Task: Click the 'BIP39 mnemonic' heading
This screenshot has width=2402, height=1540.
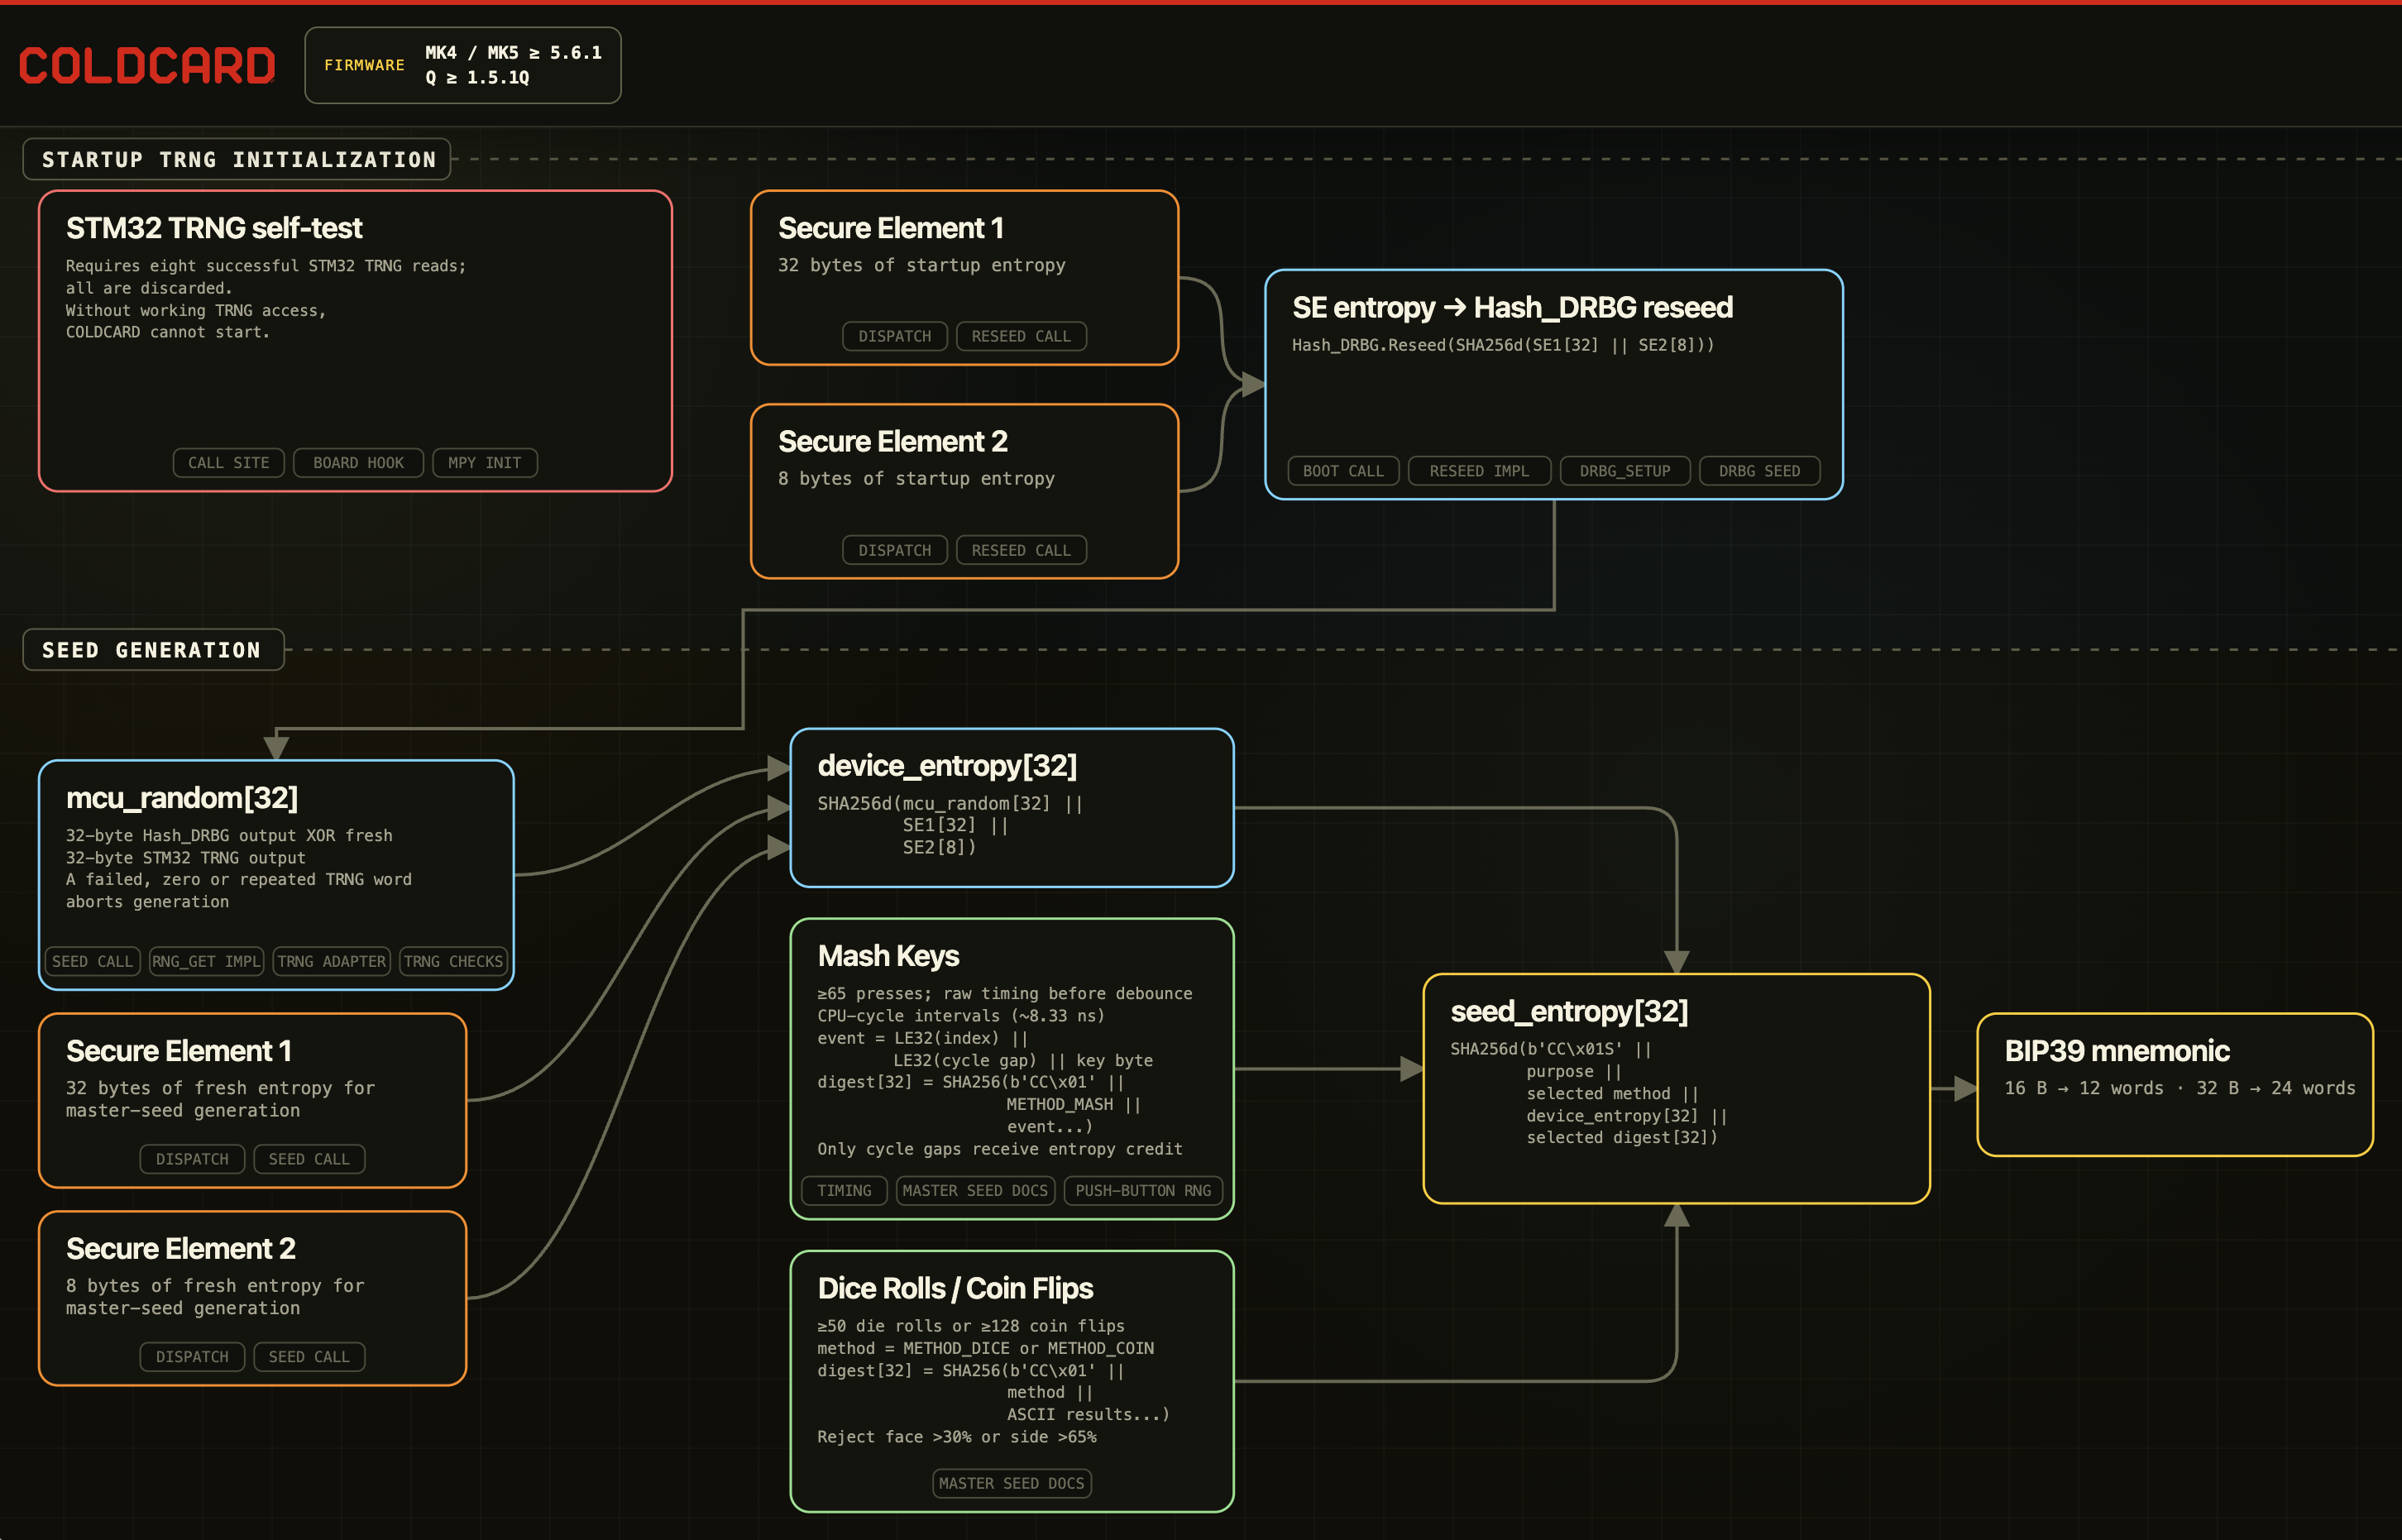Action: [x=2117, y=1051]
